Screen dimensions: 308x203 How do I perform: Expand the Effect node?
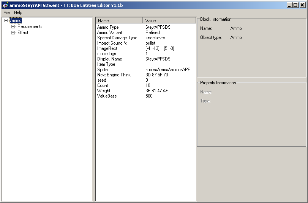point(13,33)
